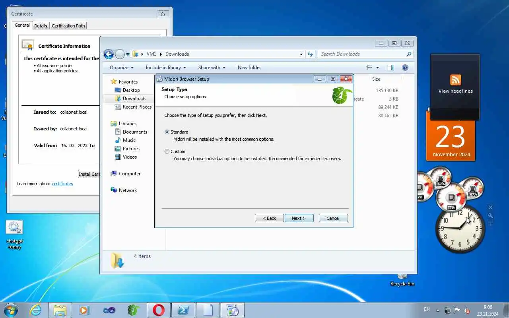The height and width of the screenshot is (318, 509).
Task: Change the view using the views icon
Action: point(369,68)
